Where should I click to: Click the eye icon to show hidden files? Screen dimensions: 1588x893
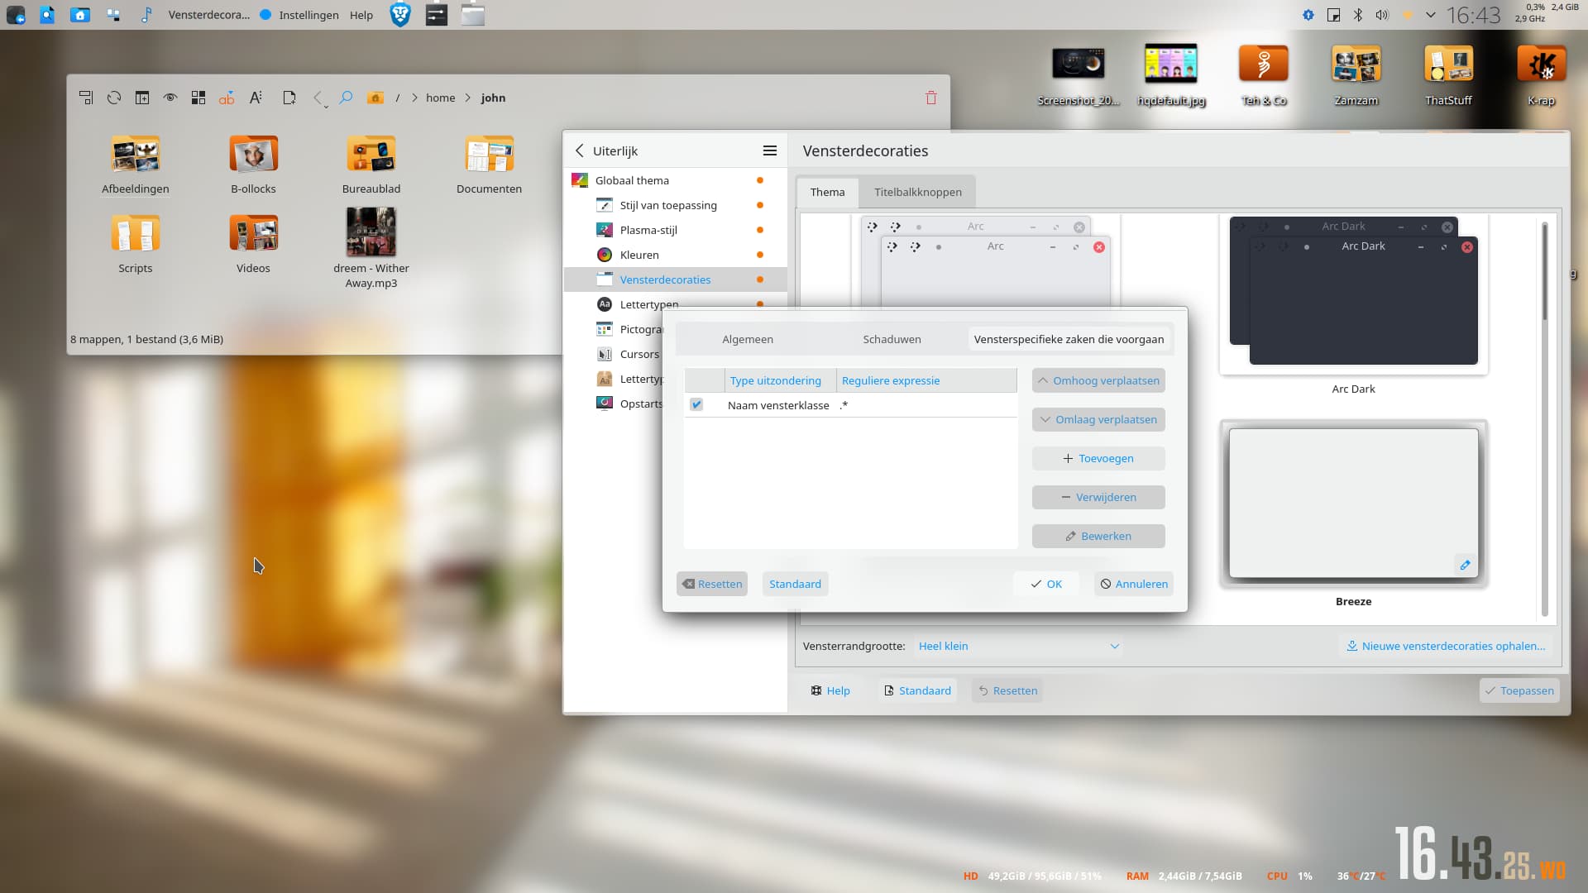[170, 98]
